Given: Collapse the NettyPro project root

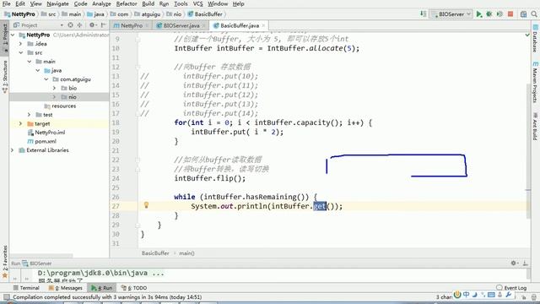Looking at the screenshot, I should (x=13, y=35).
